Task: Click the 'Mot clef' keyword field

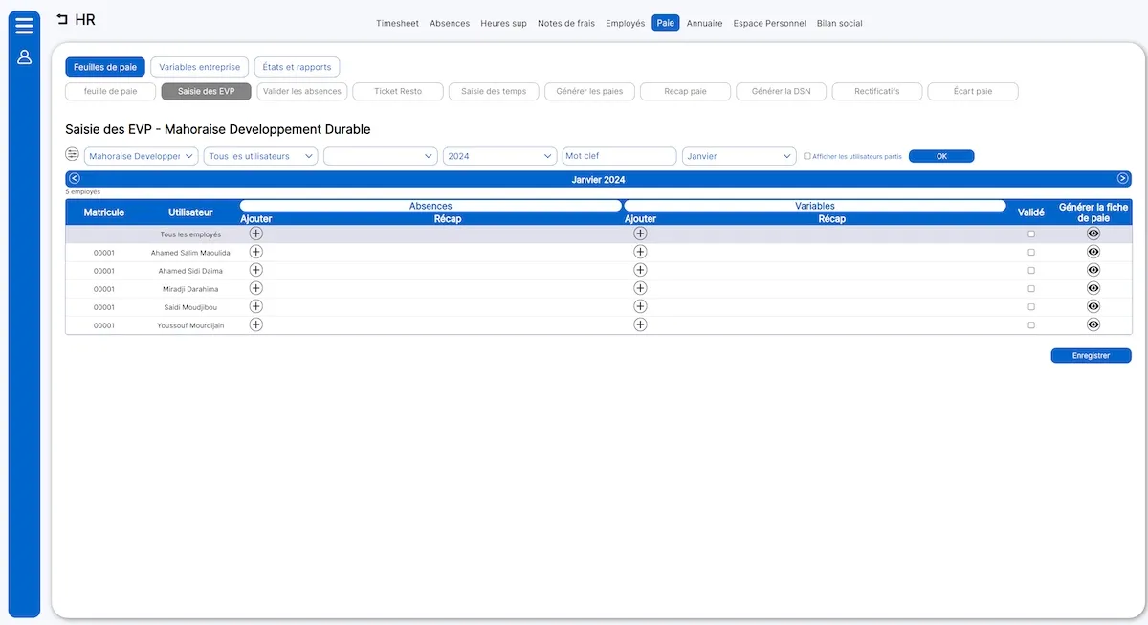Action: [x=619, y=156]
